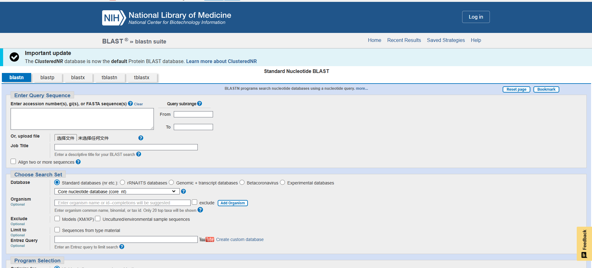Click the NIH logo icon
This screenshot has width=592, height=268.
(114, 18)
